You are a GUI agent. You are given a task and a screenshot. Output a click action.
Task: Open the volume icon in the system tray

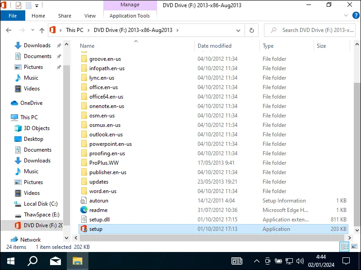pos(300,261)
